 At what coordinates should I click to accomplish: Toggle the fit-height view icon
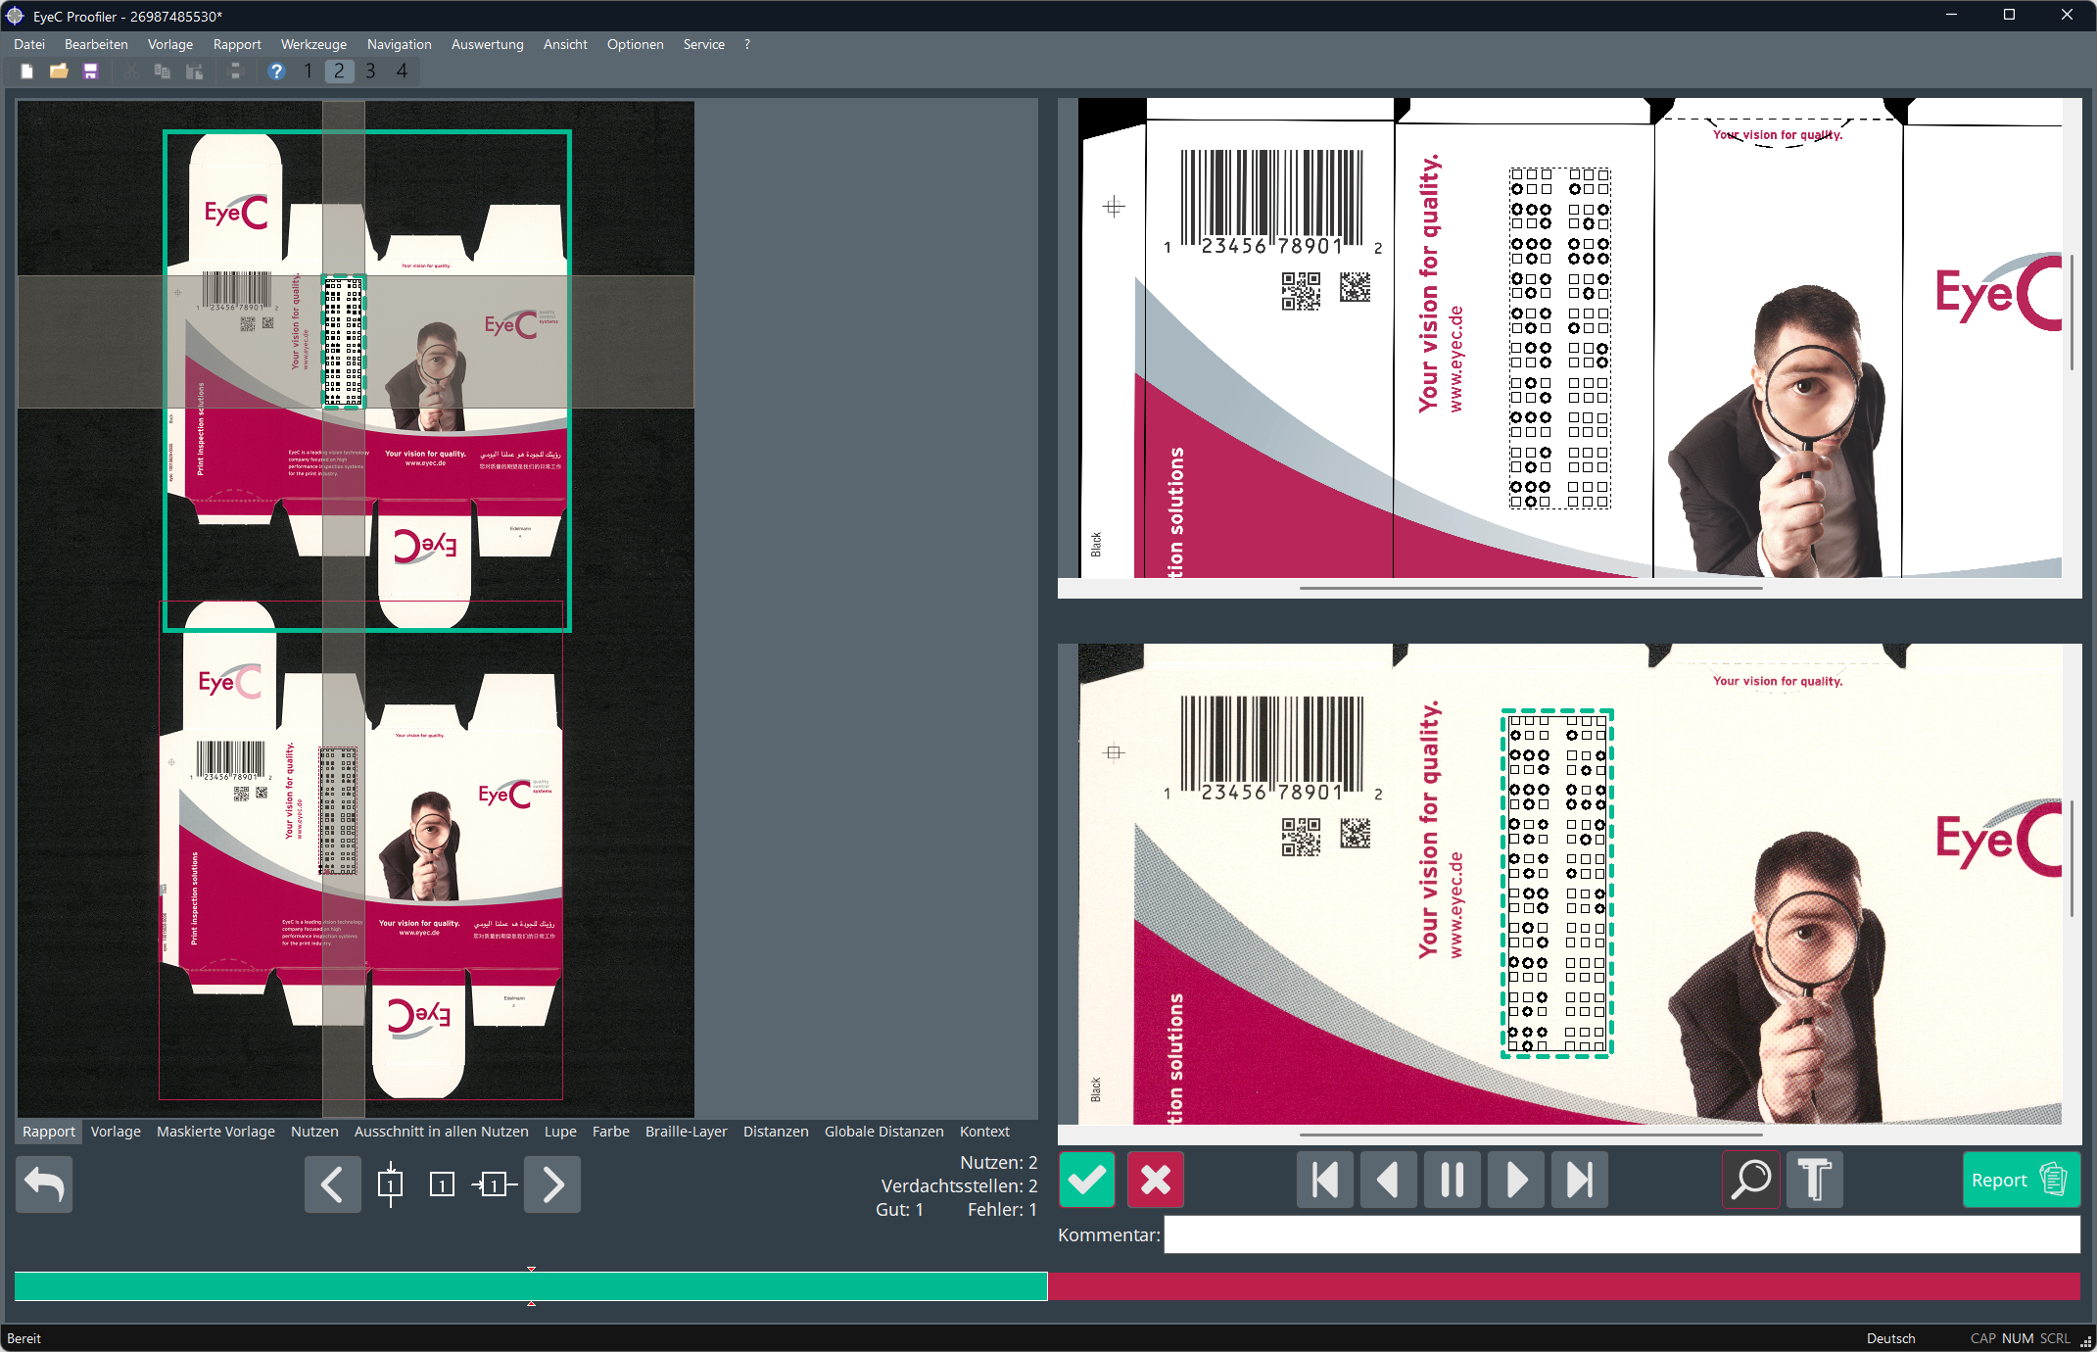(x=391, y=1184)
